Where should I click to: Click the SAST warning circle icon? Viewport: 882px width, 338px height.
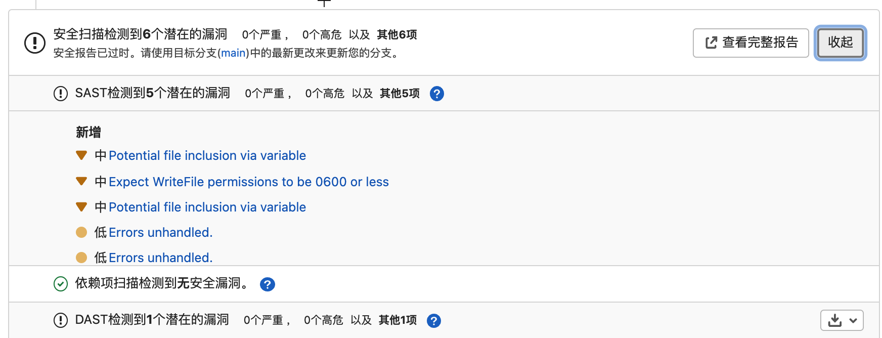pos(61,94)
